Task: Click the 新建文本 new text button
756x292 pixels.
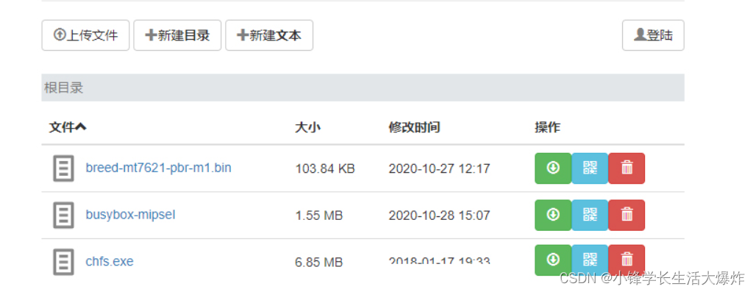Action: click(269, 35)
